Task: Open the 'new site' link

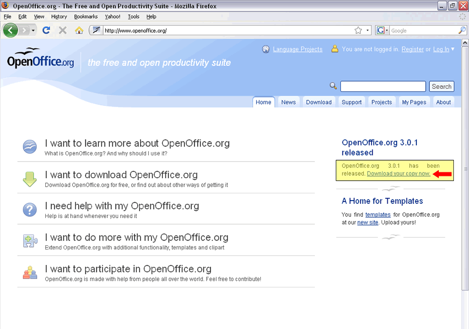Action: [x=367, y=222]
